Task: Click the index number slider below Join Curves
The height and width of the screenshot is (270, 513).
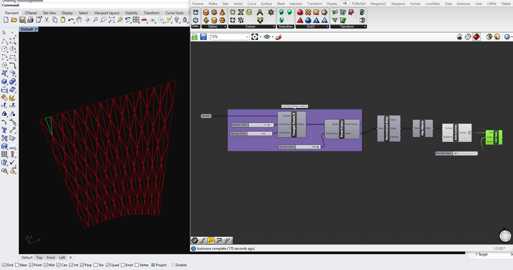Action: coord(457,153)
